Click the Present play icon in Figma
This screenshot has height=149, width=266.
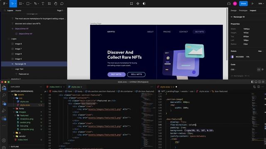tap(252, 4)
